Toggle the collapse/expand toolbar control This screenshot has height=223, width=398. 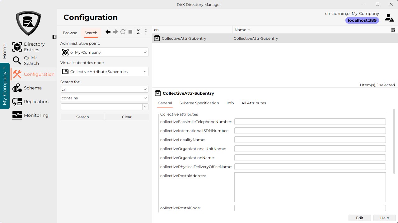click(138, 31)
